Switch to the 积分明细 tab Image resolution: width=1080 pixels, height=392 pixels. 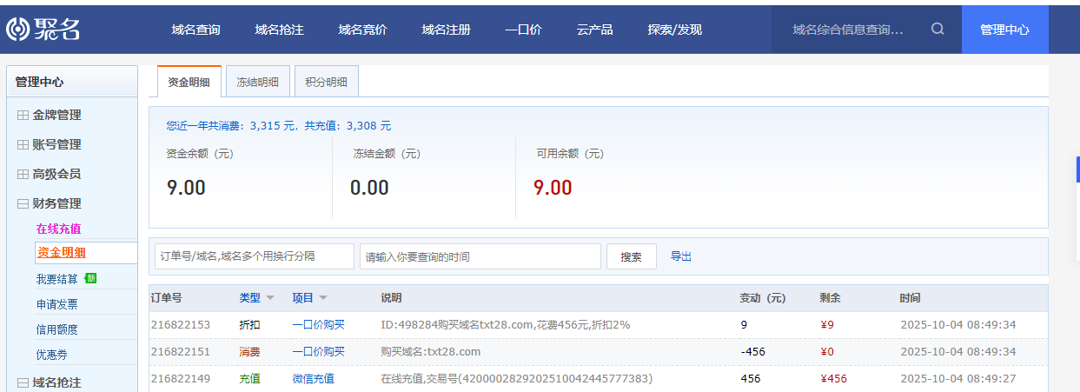(326, 82)
